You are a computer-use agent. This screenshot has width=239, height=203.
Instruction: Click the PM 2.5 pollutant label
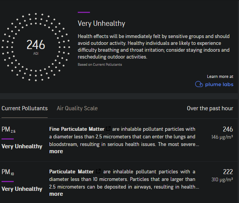click(x=8, y=130)
